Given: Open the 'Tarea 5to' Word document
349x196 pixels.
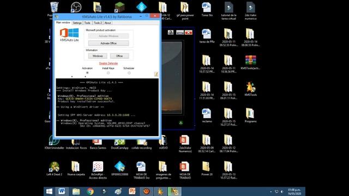Looking at the screenshot, I should 207,7.
